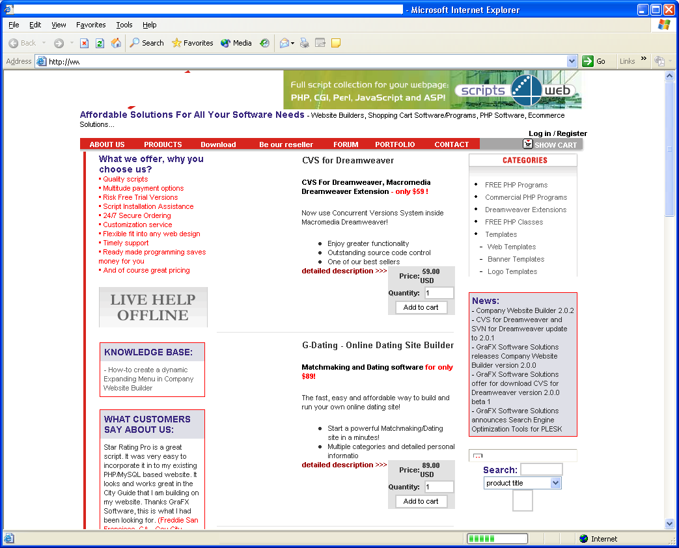The height and width of the screenshot is (548, 679).
Task: Click the Edit page toolbar icon
Action: pos(320,43)
